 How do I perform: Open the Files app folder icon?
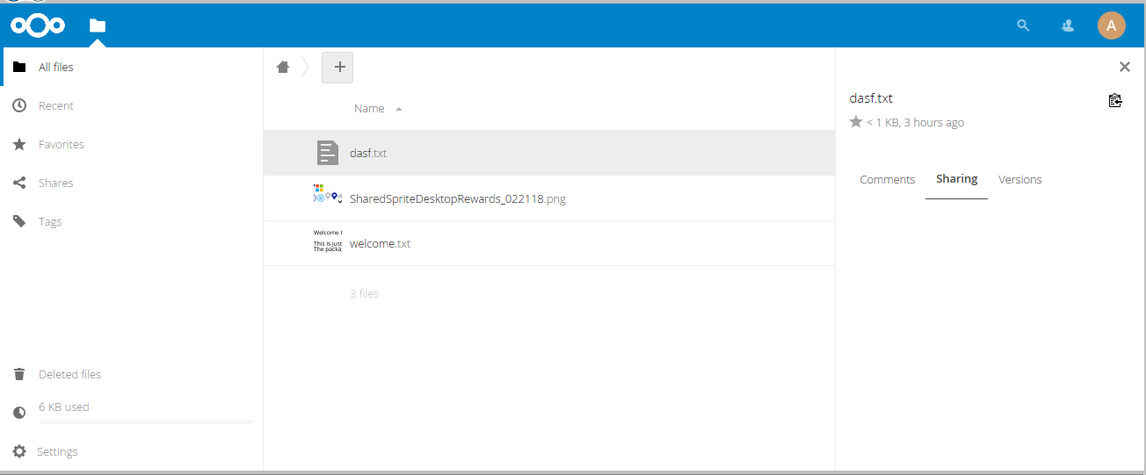pyautogui.click(x=98, y=25)
